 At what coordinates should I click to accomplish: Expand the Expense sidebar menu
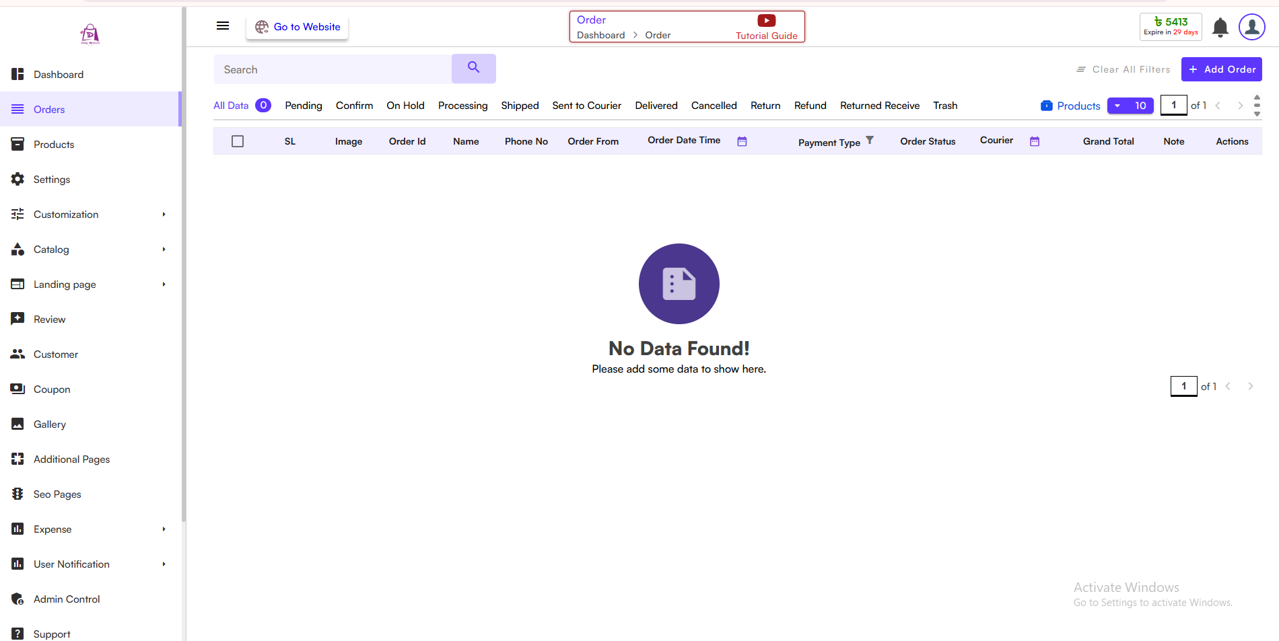click(x=164, y=529)
